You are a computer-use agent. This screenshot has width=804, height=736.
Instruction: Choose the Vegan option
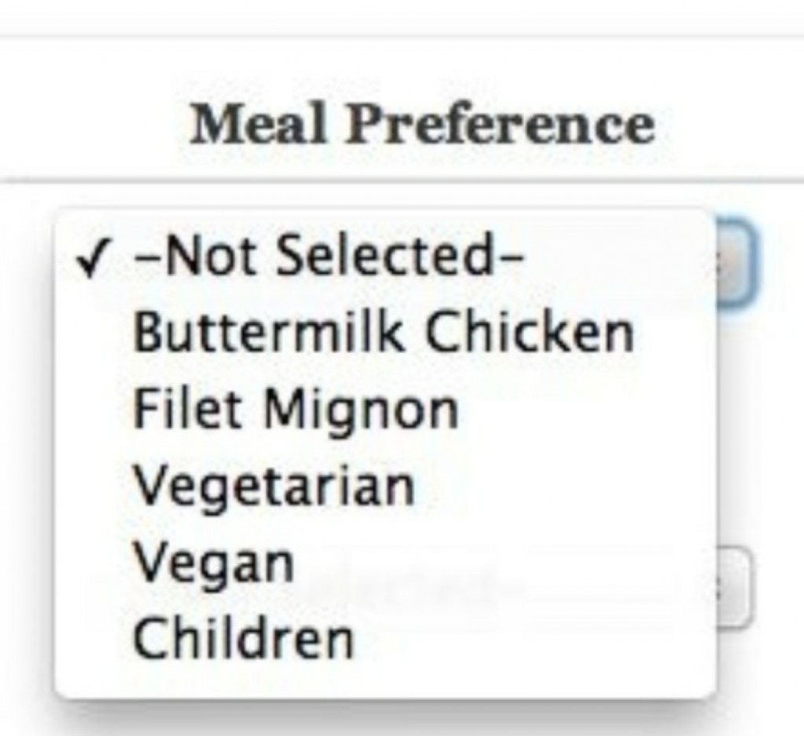214,562
